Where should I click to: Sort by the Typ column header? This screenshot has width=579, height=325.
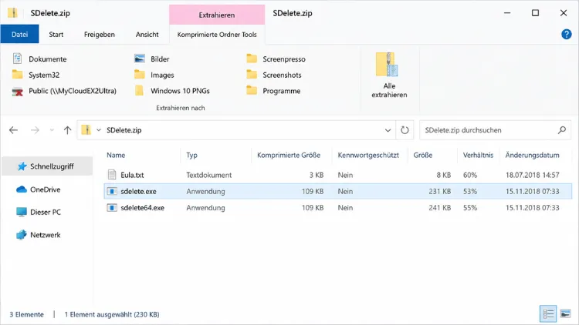click(191, 155)
